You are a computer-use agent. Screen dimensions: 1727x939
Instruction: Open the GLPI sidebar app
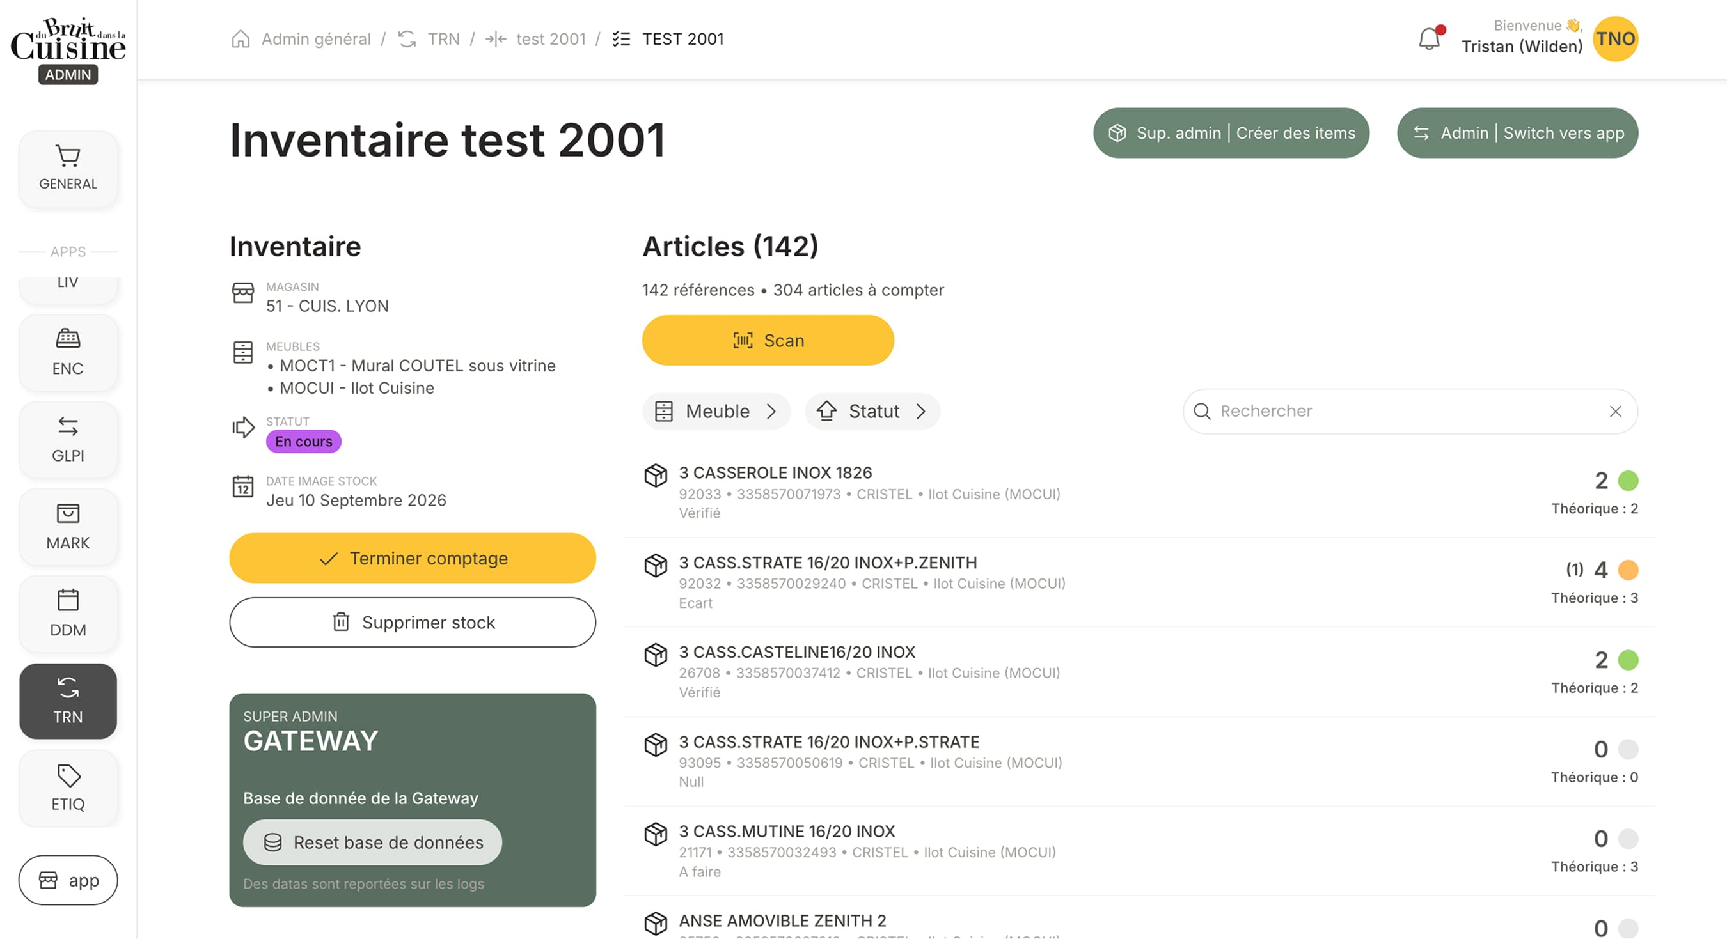click(x=68, y=440)
